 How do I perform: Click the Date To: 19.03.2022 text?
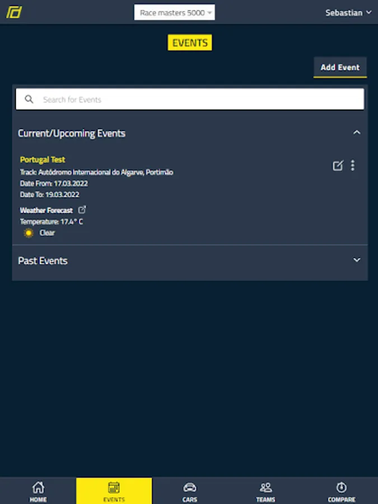pos(49,194)
